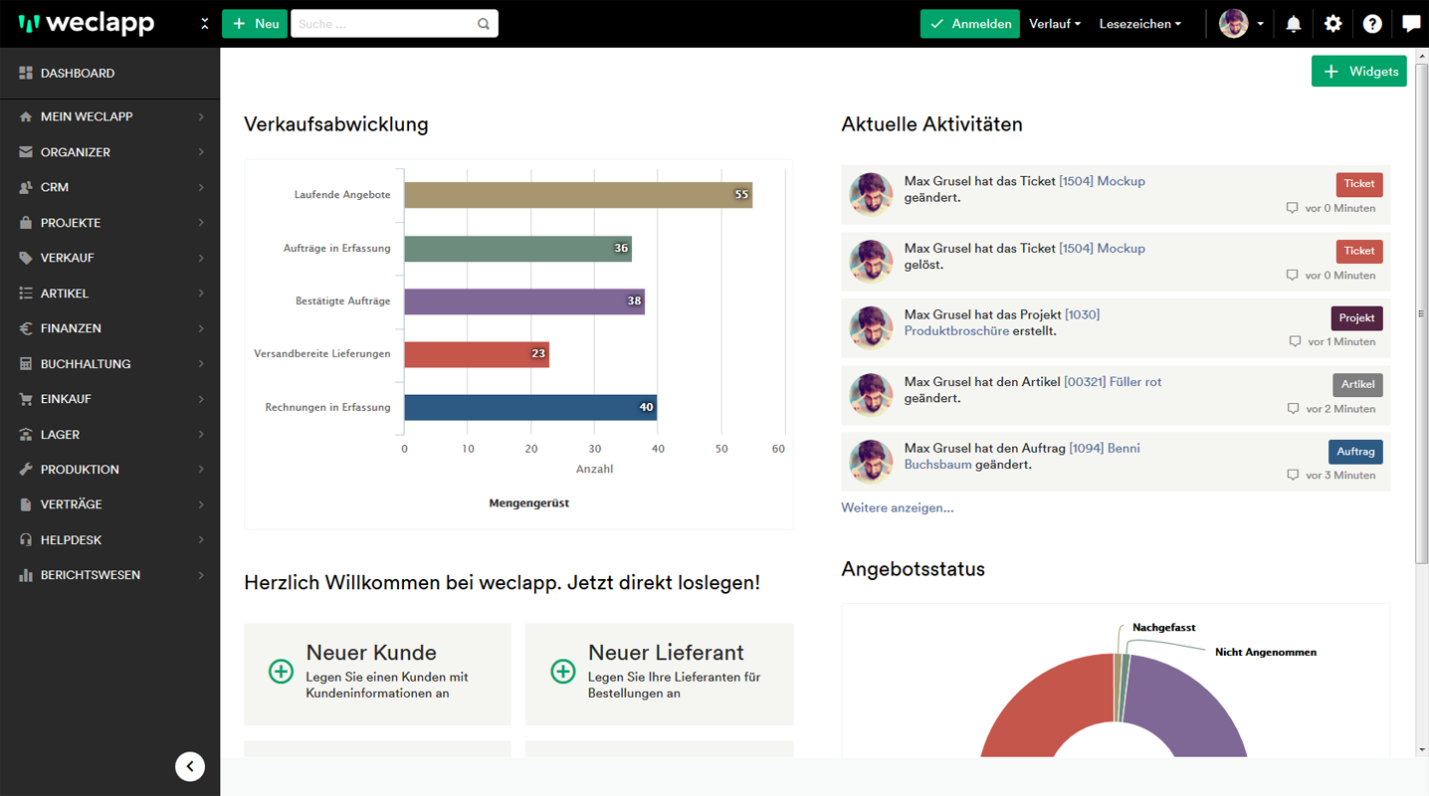Click into the Suche search field
The width and height of the screenshot is (1429, 796).
coord(383,24)
